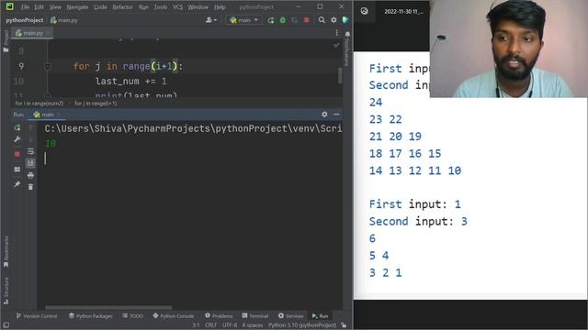Viewport: 588px width, 330px height.
Task: Click the UTF-8 encoding in status bar
Action: 230,325
